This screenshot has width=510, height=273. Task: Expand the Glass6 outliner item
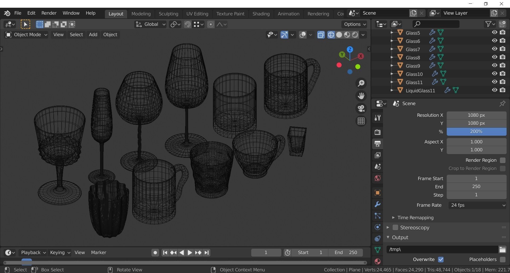coord(392,41)
